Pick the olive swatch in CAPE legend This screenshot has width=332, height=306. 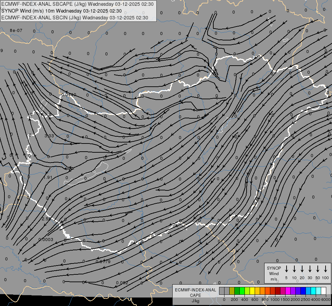point(232,291)
